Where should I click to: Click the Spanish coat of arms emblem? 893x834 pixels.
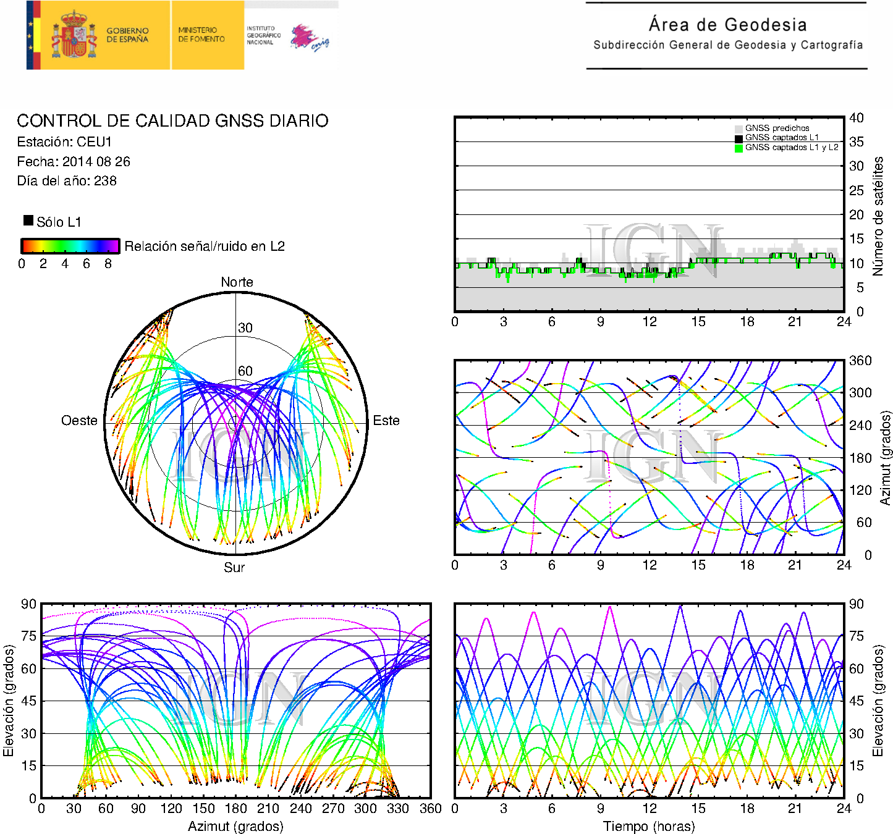[x=74, y=36]
